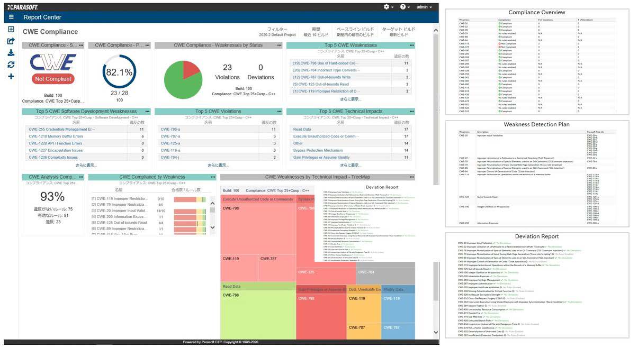
Task: Click the CWE-119 compliance progress bar
Action: [191, 199]
